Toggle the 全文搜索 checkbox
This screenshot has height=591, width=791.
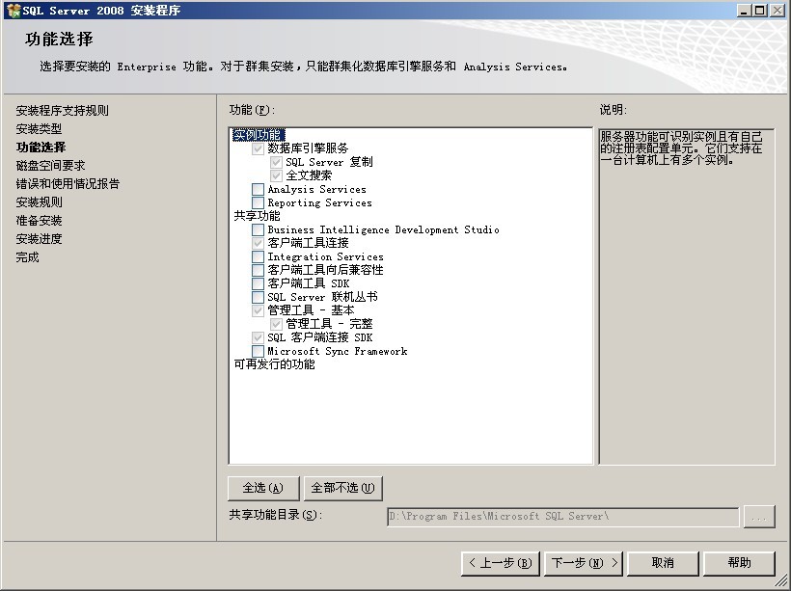click(x=276, y=176)
